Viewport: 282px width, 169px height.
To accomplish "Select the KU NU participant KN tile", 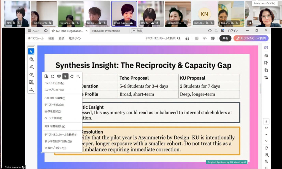I will [x=205, y=14].
